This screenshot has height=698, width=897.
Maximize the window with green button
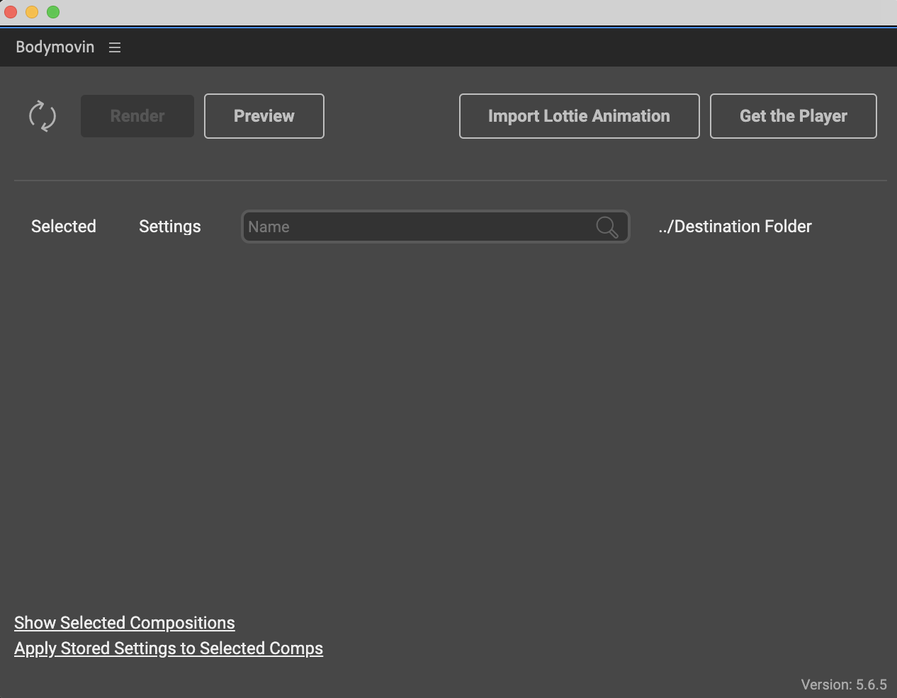click(53, 12)
